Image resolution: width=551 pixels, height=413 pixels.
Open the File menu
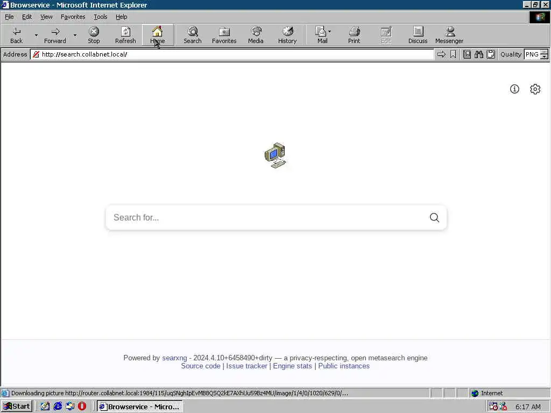(x=9, y=17)
